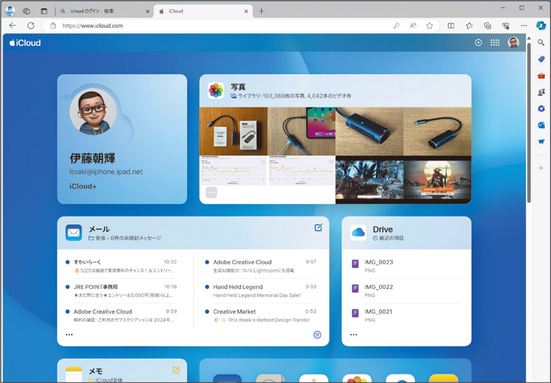
Task: Toggle the favorites star in the address bar
Action: pyautogui.click(x=430, y=25)
